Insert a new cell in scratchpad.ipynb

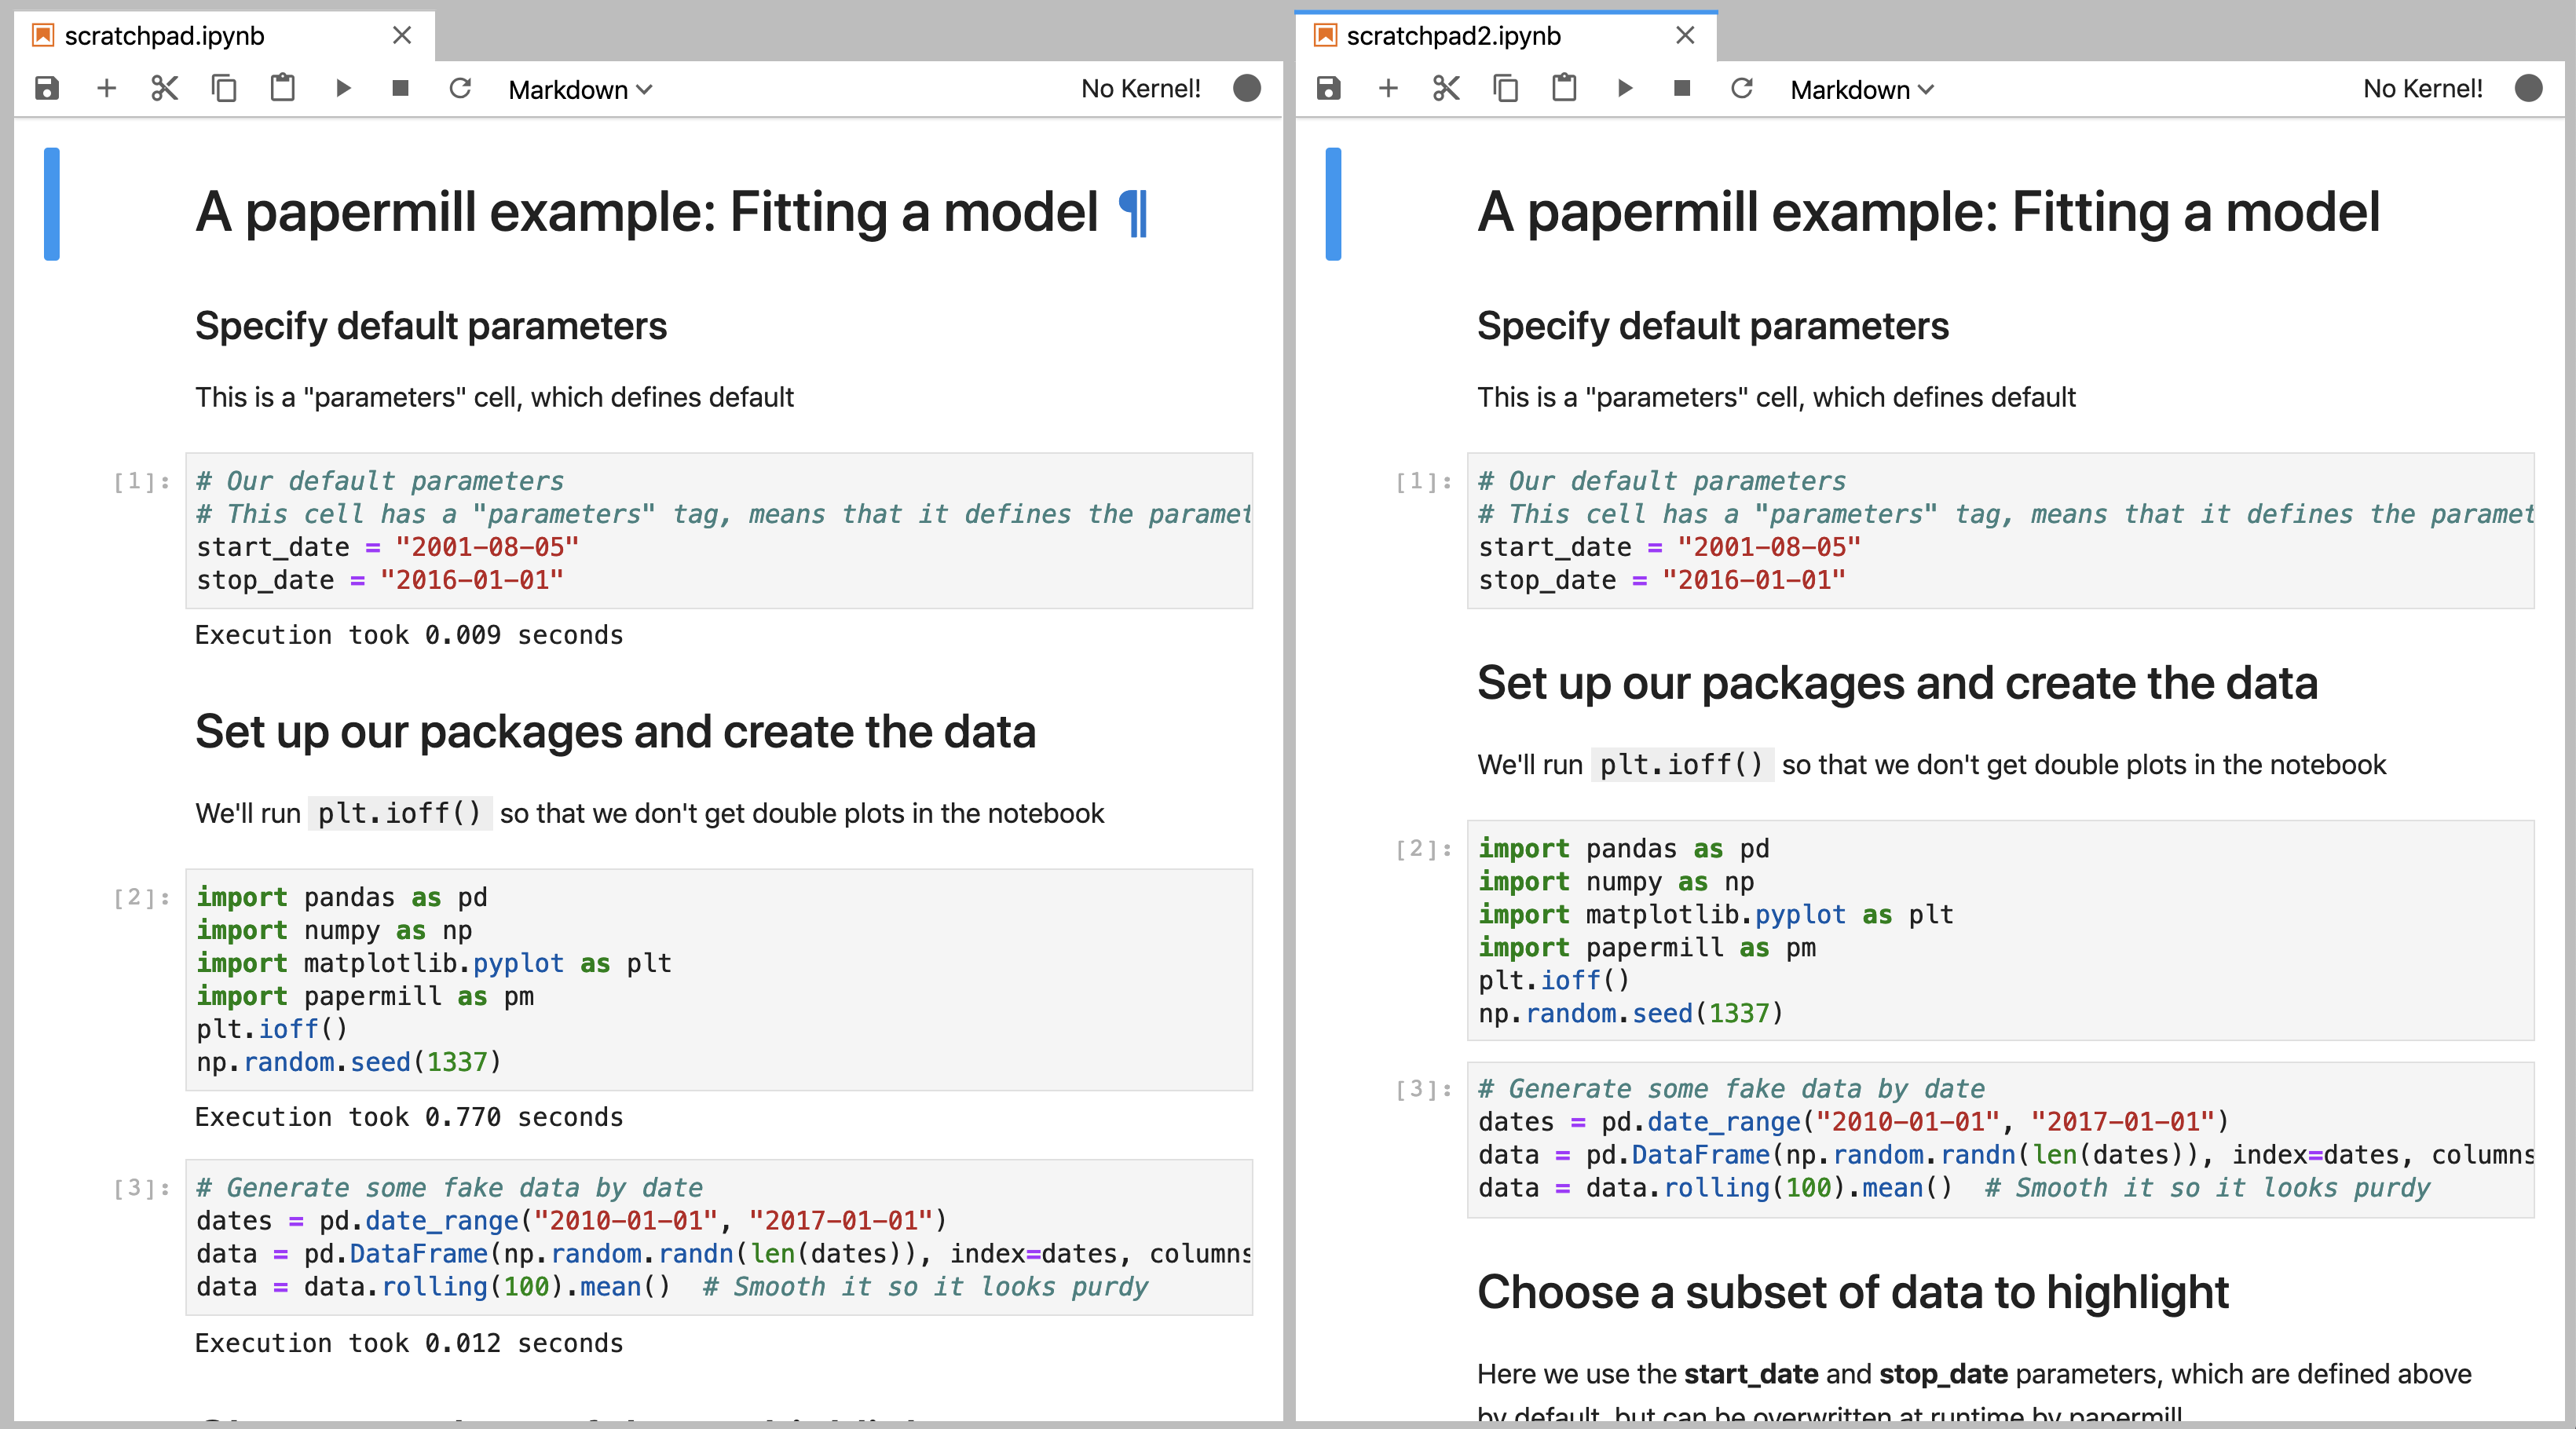(106, 88)
